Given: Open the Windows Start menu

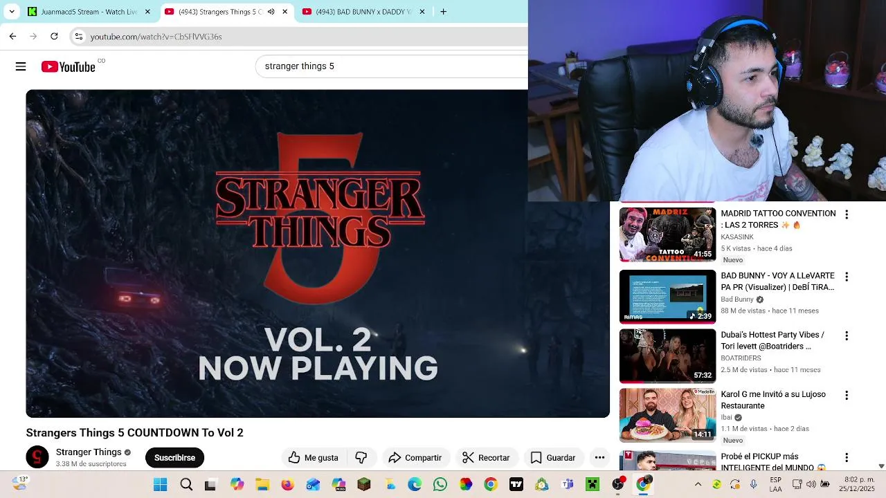Looking at the screenshot, I should click(x=161, y=484).
